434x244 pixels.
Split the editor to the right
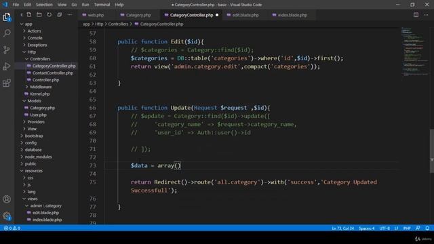pyautogui.click(x=416, y=15)
